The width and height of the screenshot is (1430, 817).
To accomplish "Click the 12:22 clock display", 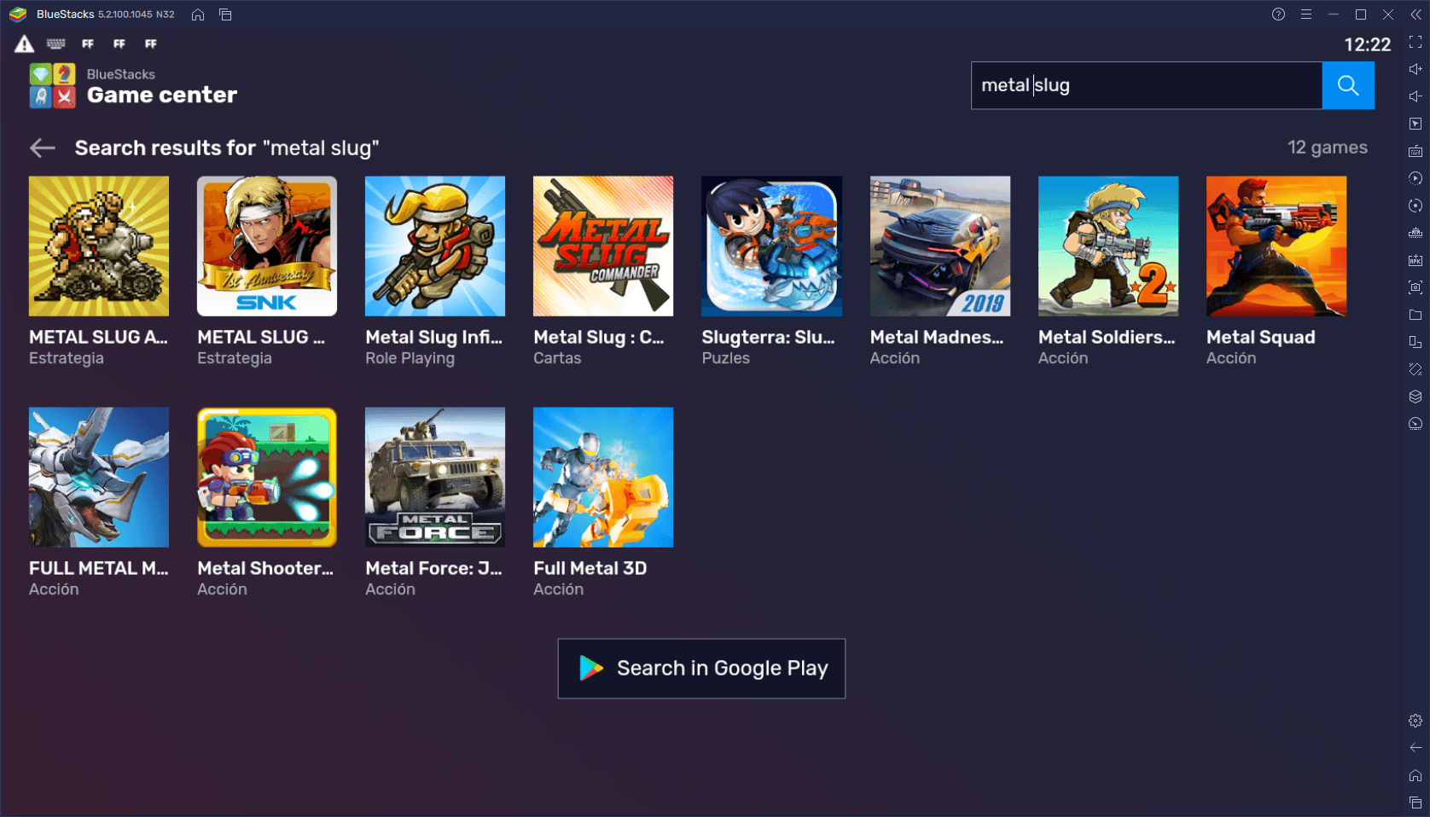I will (1368, 44).
